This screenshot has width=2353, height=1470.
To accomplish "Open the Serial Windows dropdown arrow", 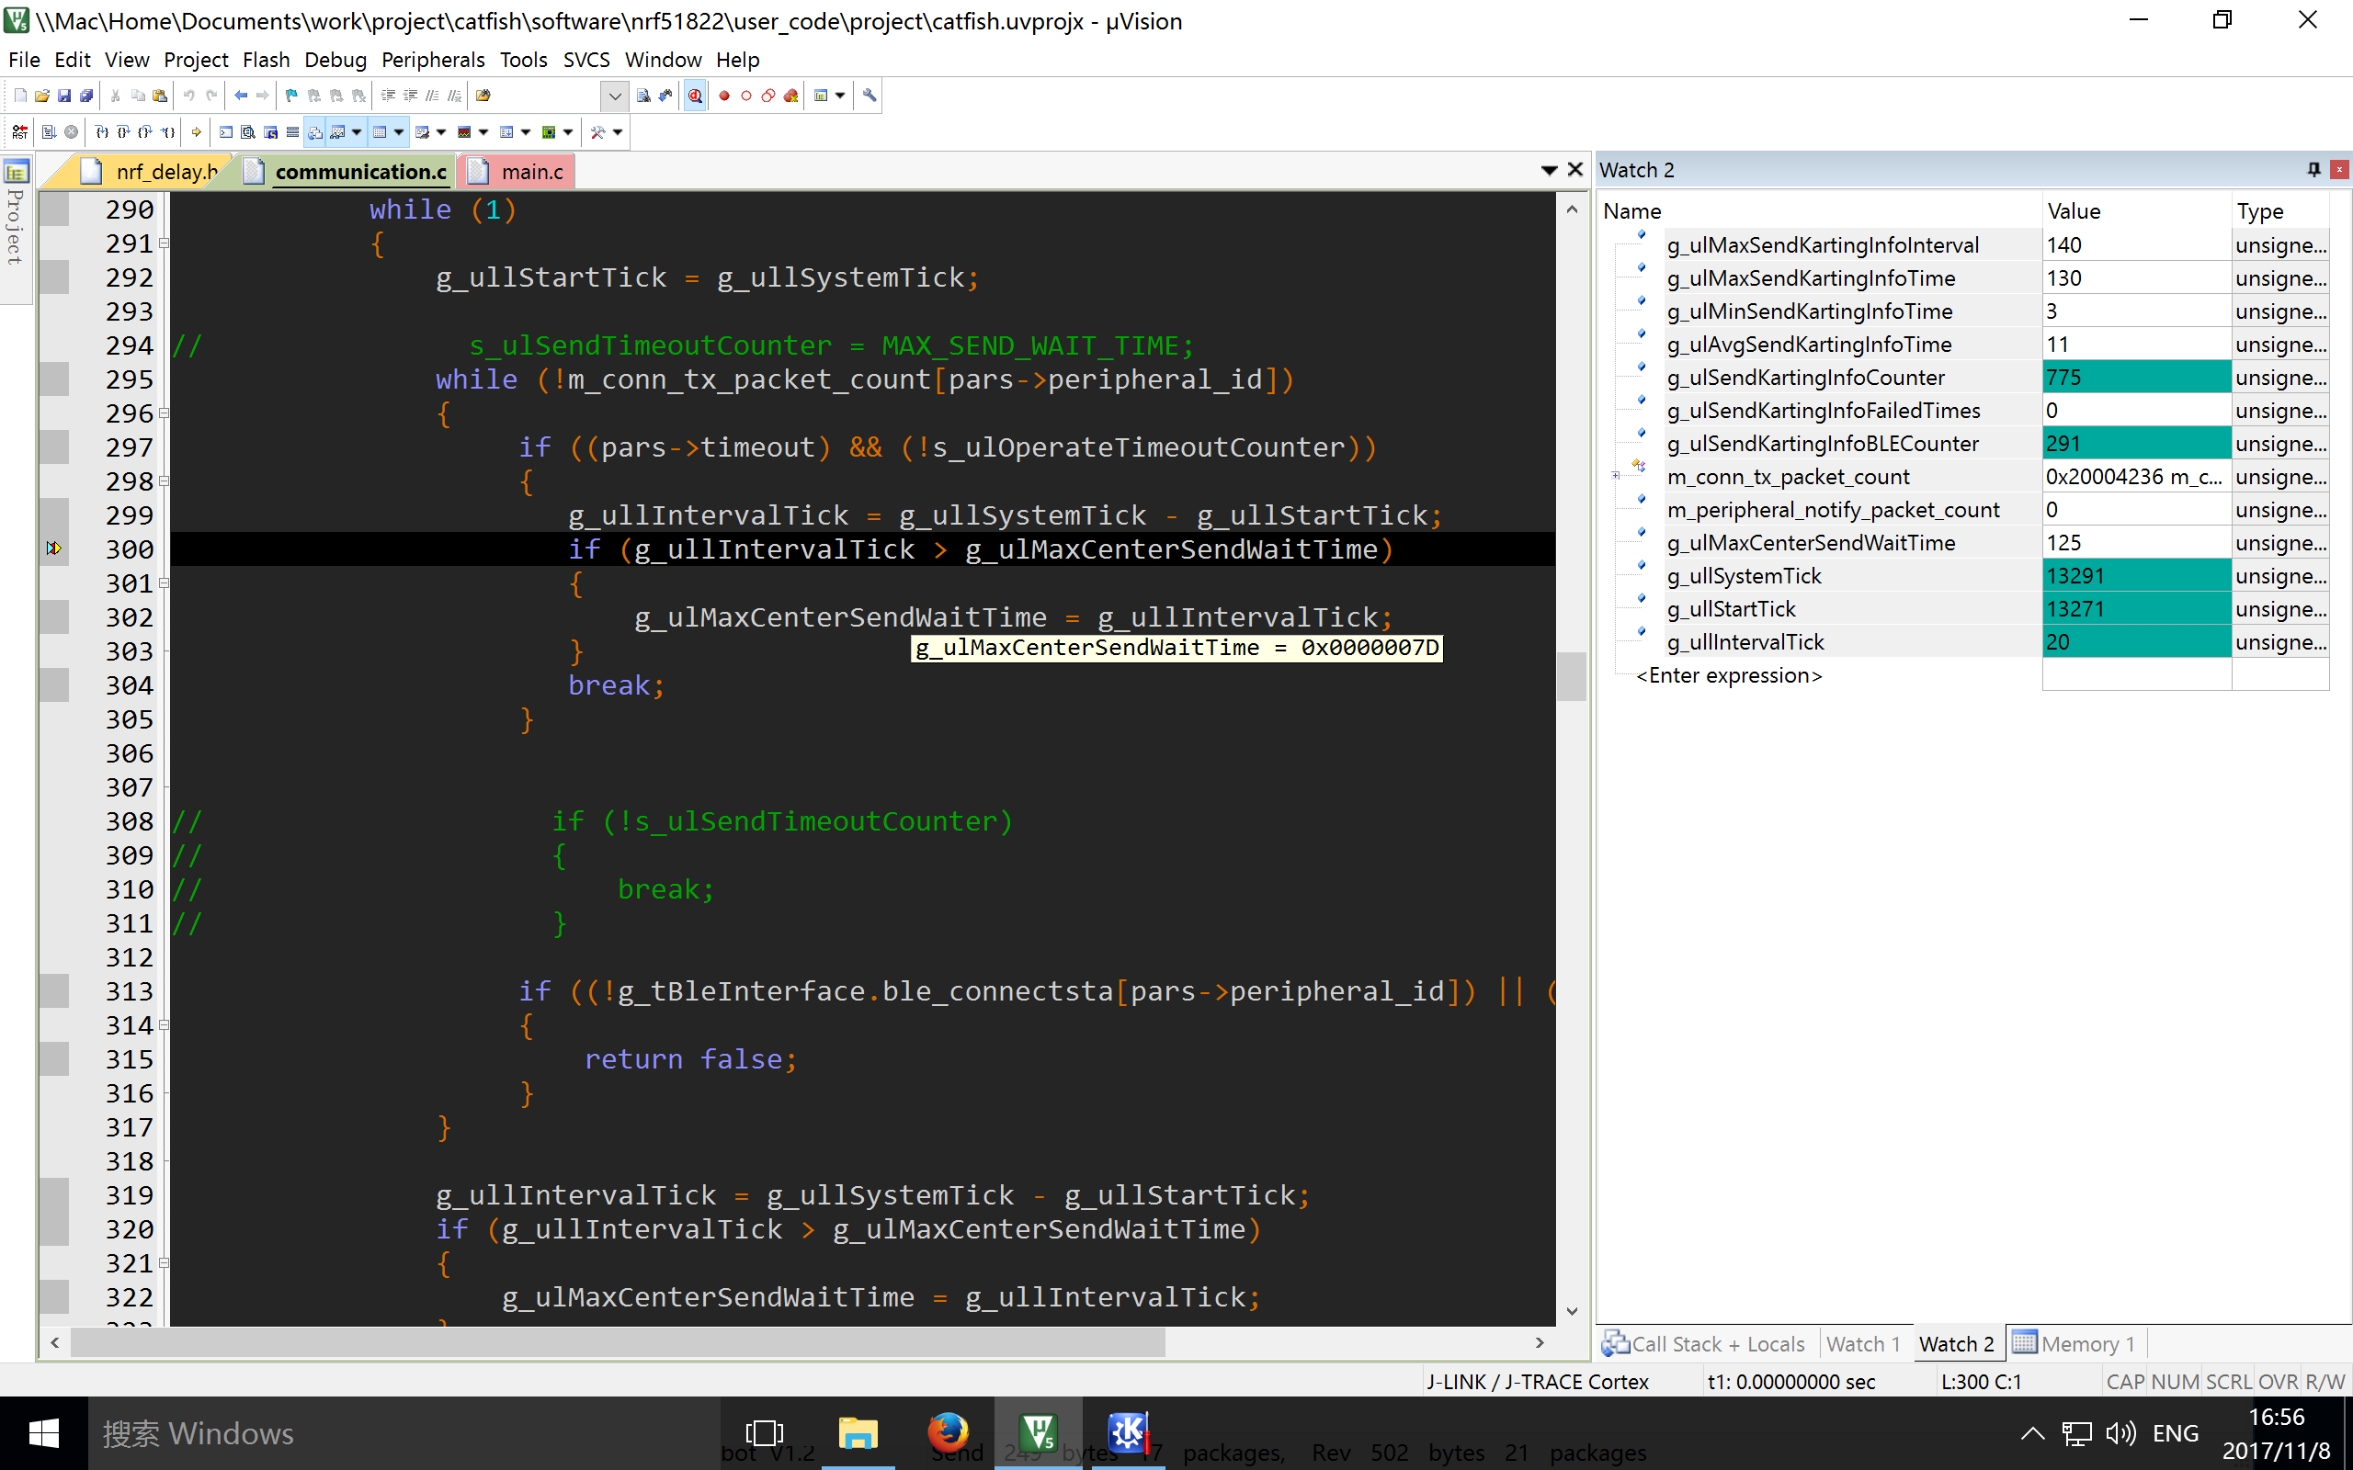I will click(x=441, y=132).
